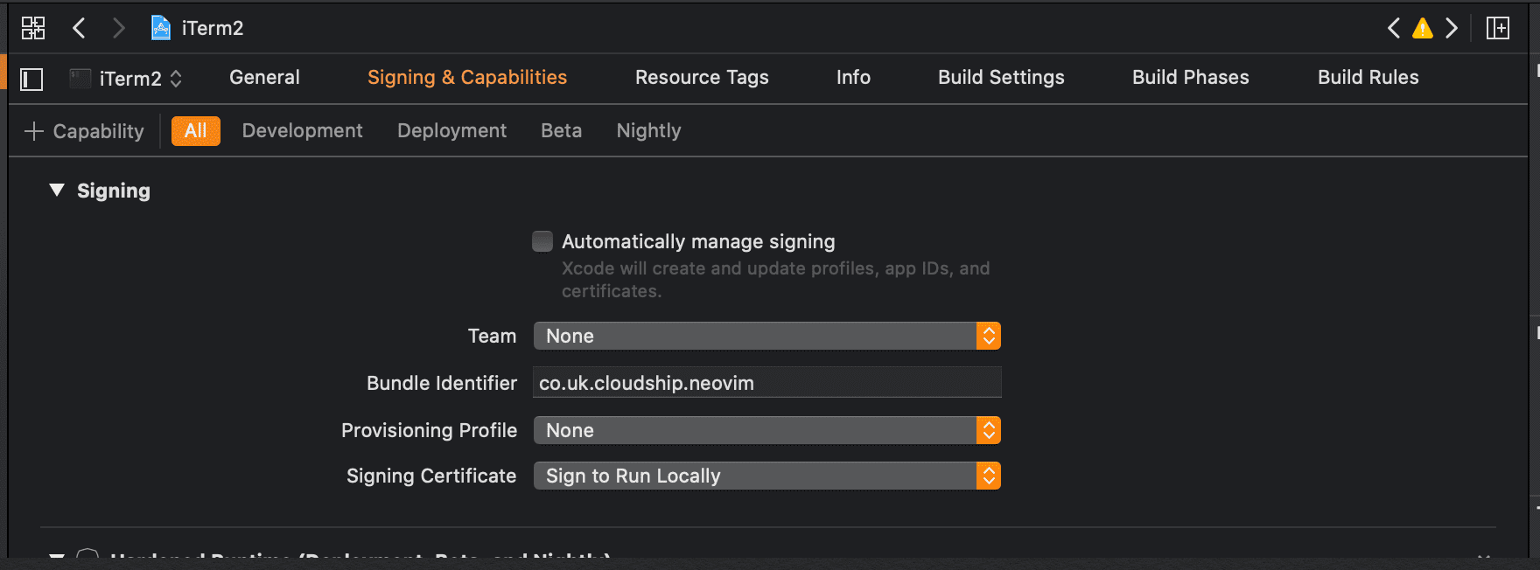Screen dimensions: 1540x570
Task: Click the Xcode will create profiles description
Action: point(775,280)
